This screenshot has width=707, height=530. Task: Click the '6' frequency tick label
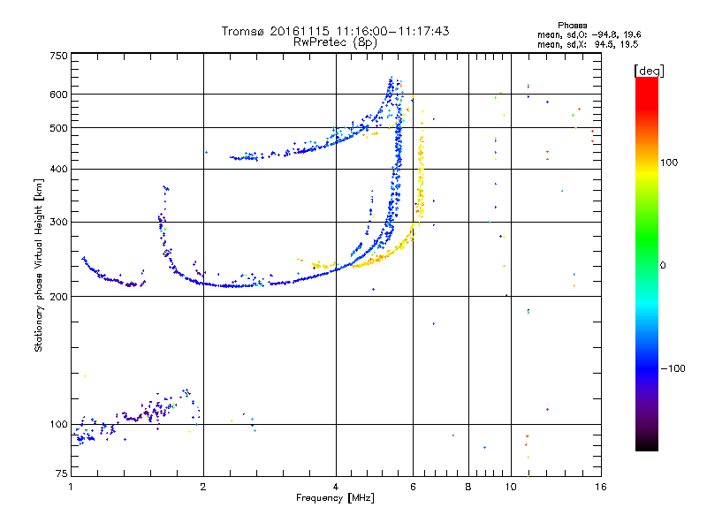tap(413, 487)
